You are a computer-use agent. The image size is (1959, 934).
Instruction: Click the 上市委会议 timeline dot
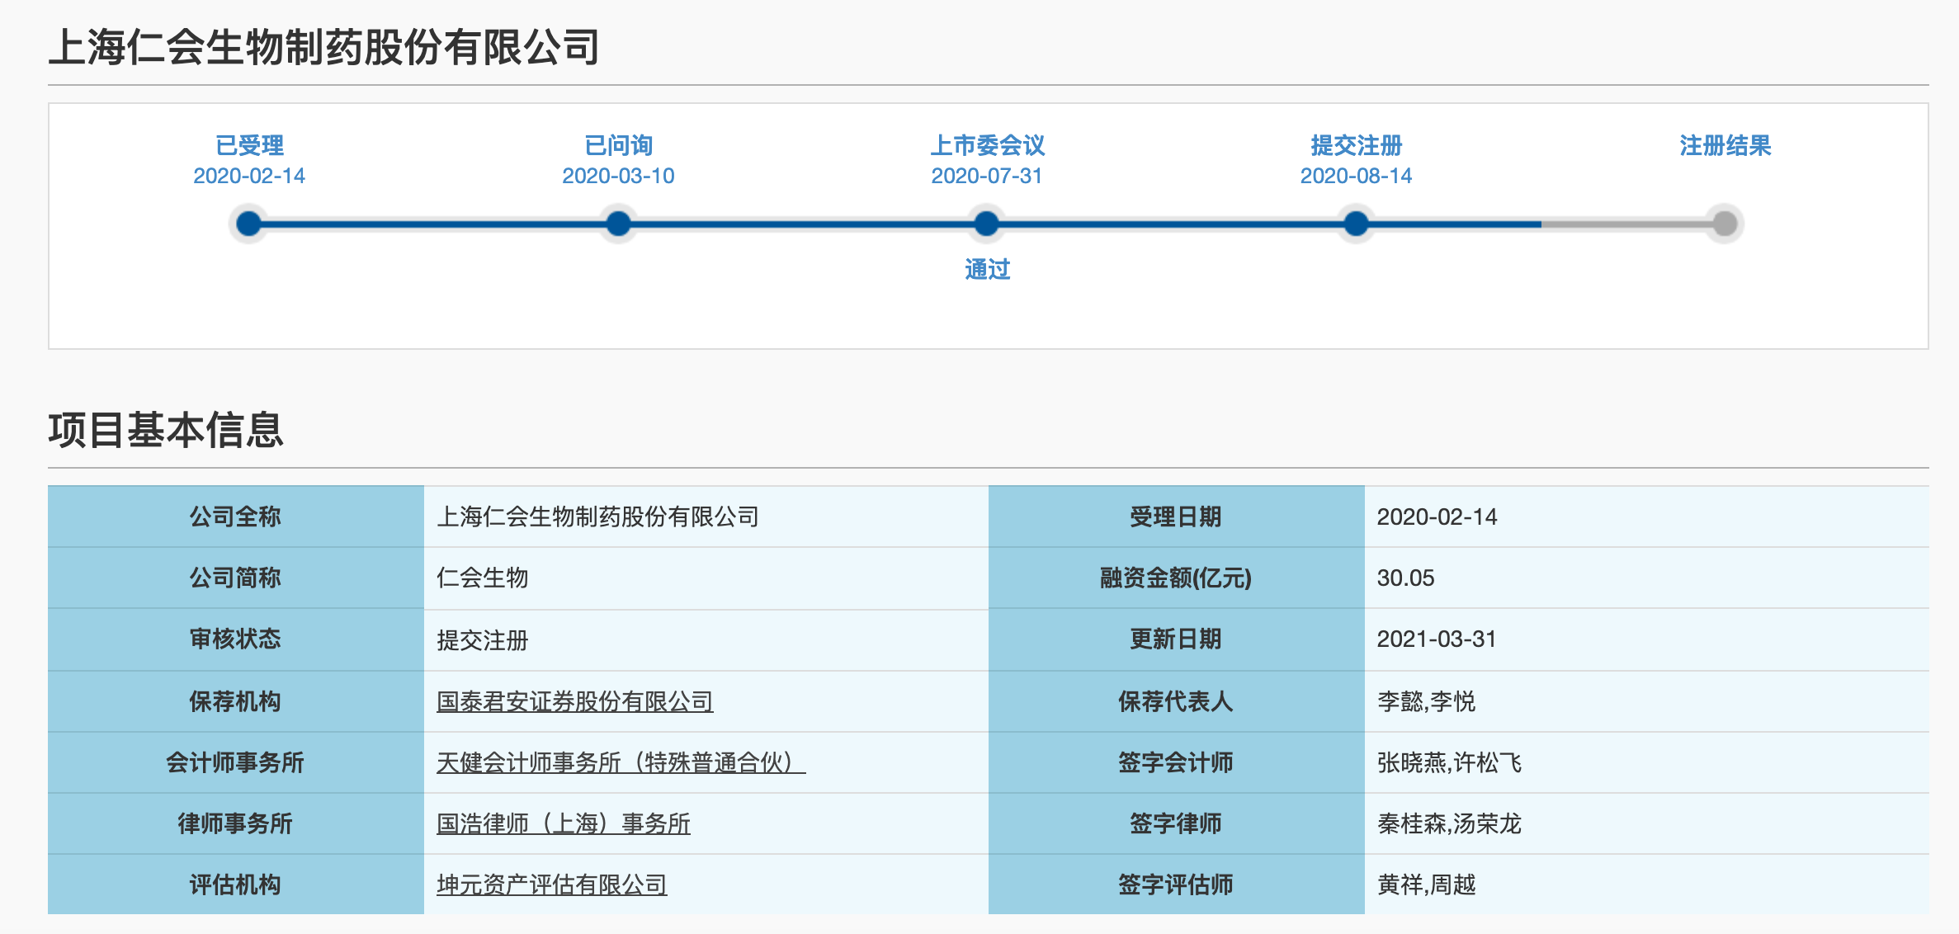[986, 224]
